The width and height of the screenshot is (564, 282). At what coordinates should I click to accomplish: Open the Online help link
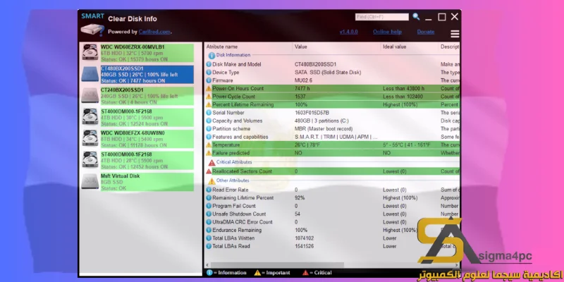tap(387, 32)
